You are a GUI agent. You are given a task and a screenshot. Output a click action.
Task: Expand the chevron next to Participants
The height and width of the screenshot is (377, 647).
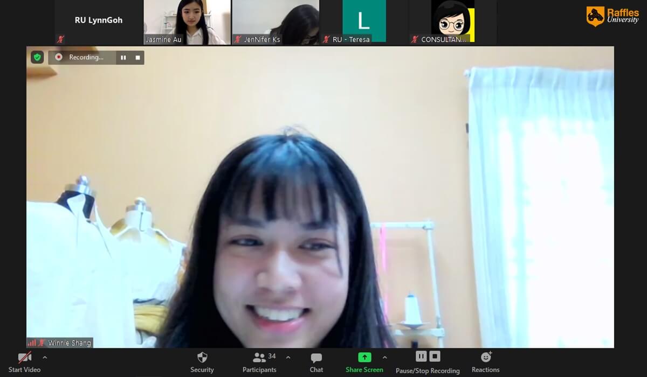pyautogui.click(x=288, y=357)
